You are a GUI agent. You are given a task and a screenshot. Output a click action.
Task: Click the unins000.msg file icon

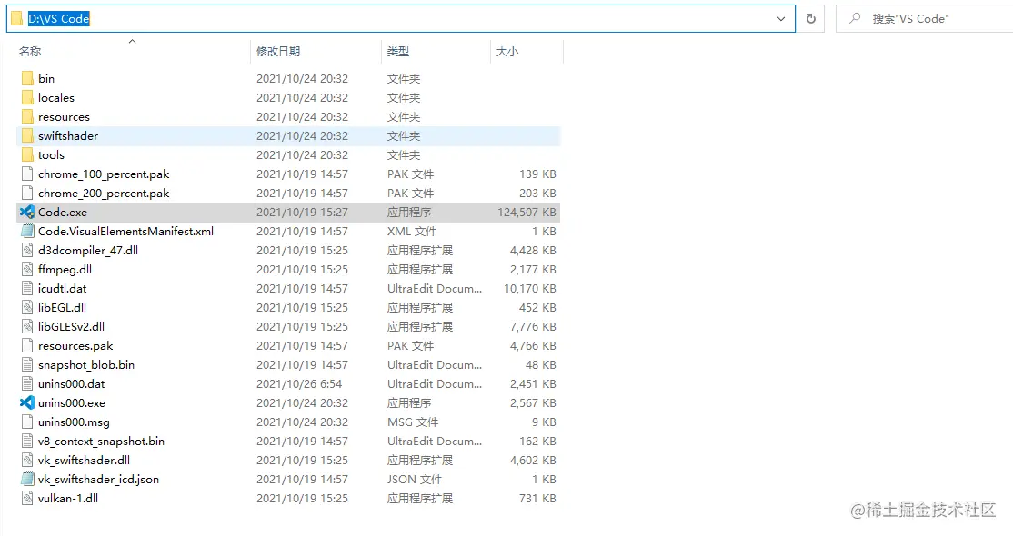click(x=27, y=422)
